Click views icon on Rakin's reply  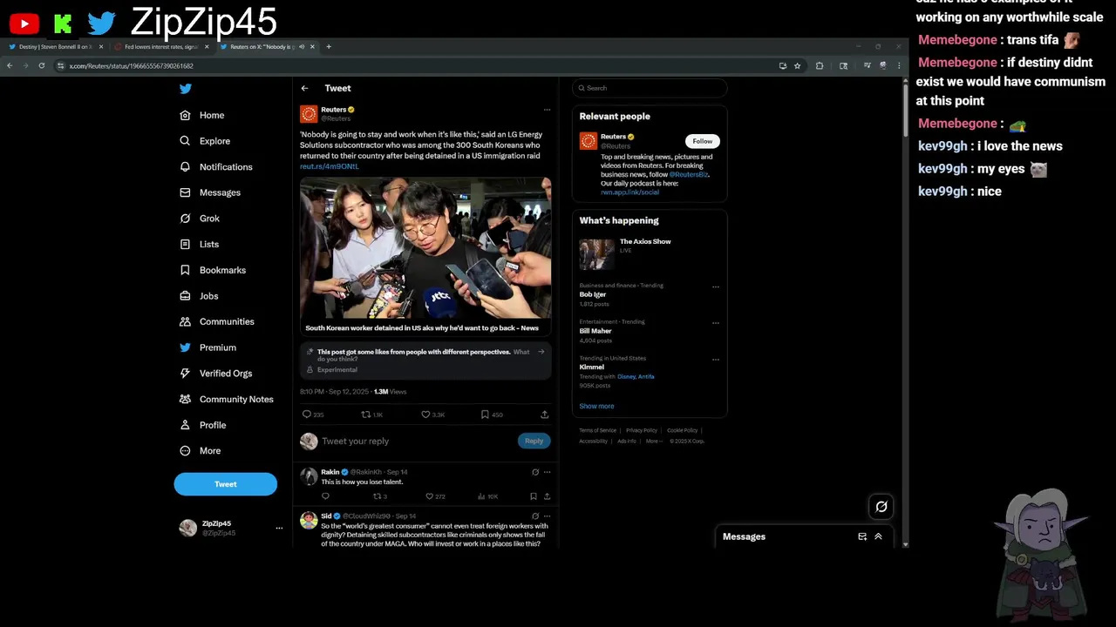(x=481, y=496)
